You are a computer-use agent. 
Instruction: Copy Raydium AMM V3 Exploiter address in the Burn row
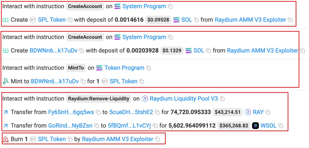pos(157,139)
